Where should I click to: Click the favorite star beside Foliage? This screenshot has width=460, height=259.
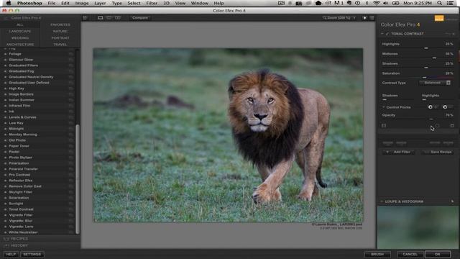[70, 54]
